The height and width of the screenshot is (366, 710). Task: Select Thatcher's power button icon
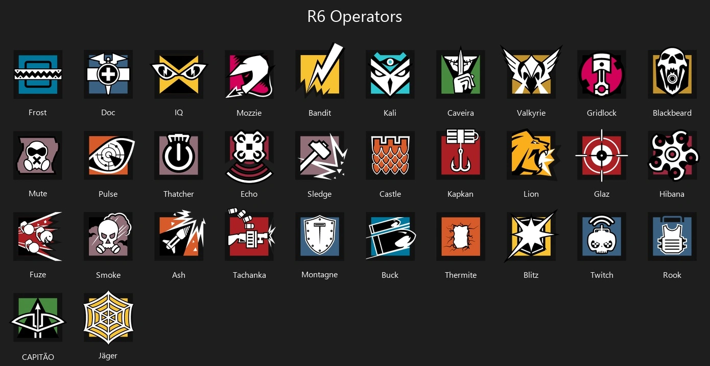pos(179,155)
